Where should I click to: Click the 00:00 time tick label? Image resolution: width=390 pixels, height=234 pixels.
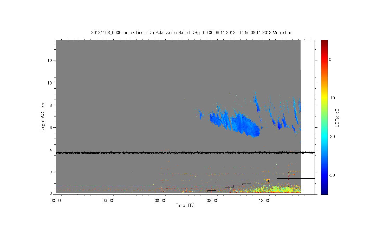[56, 200]
